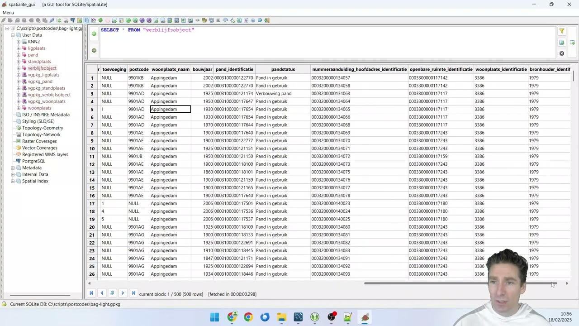Click the table horizontal scrollbar left arrow
The image size is (579, 326).
click(89, 283)
